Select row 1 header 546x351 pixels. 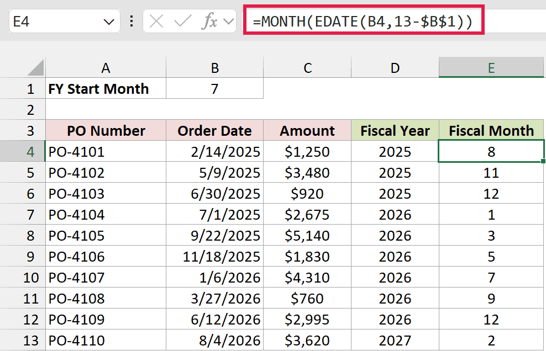[x=23, y=89]
